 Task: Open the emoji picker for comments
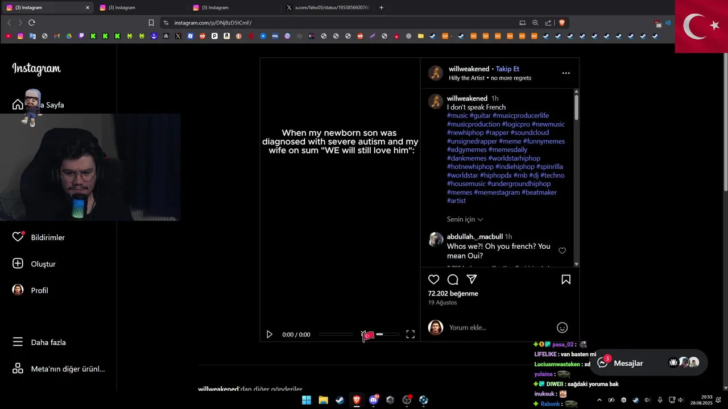point(562,327)
